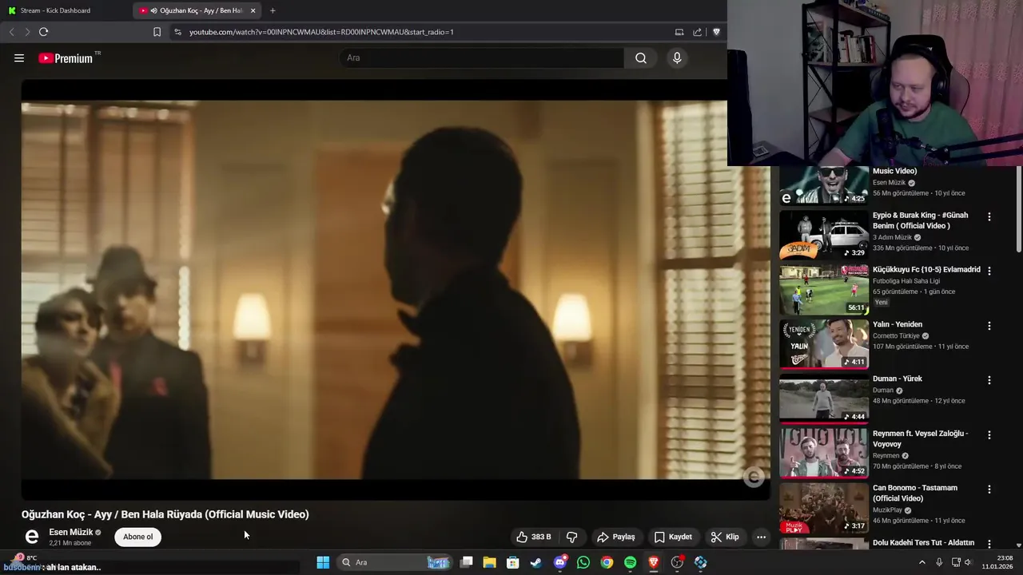Open options menu for Reynmen Voyovoy video
1023x575 pixels.
[x=989, y=434]
